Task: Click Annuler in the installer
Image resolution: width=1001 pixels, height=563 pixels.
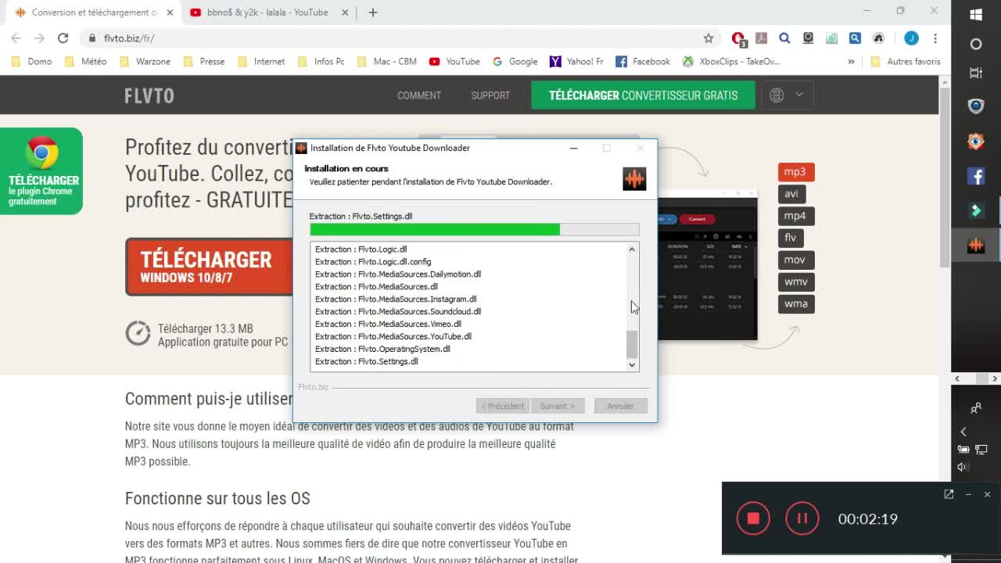Action: [620, 406]
